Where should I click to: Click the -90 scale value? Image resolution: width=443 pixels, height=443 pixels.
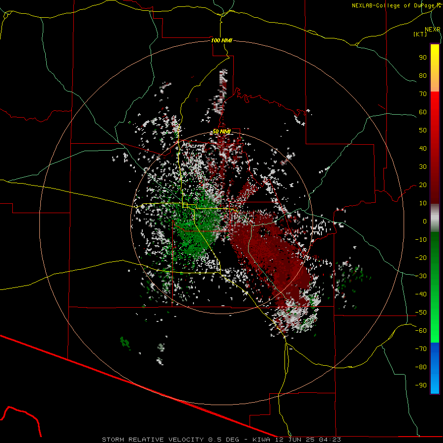421,385
